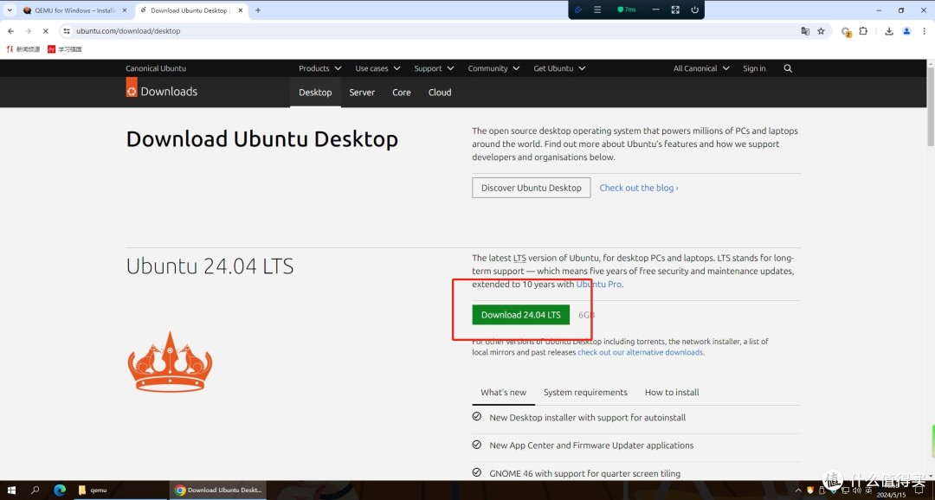Image resolution: width=935 pixels, height=500 pixels.
Task: Open the Chrome downloads icon
Action: tap(889, 31)
